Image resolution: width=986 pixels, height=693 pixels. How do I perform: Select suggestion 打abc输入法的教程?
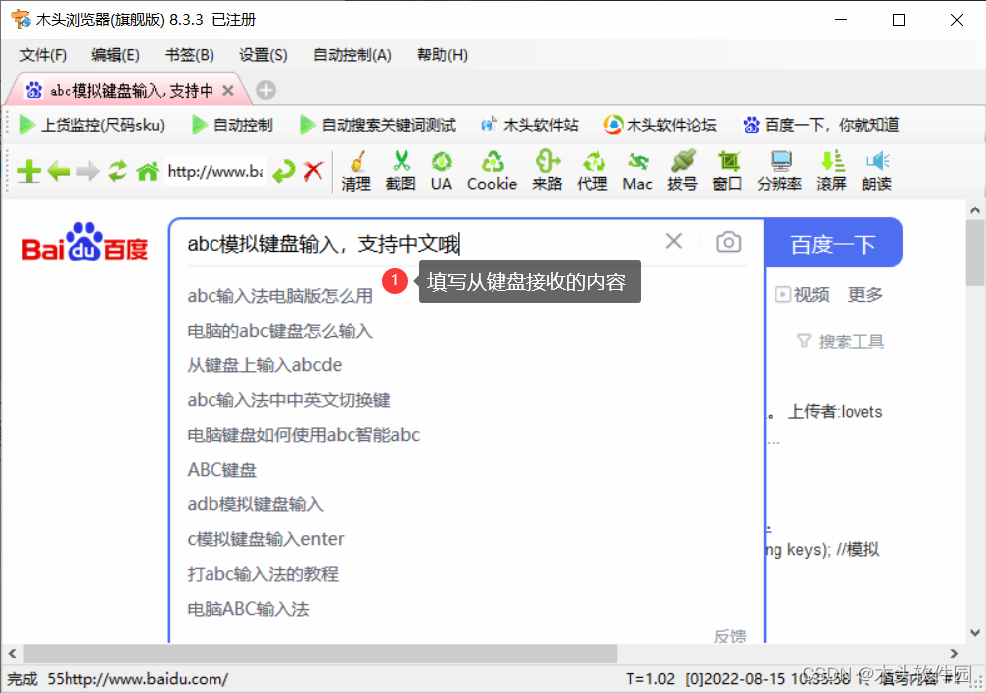pyautogui.click(x=262, y=574)
